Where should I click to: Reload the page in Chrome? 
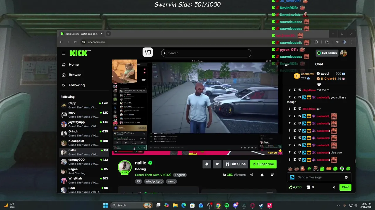coord(75,42)
